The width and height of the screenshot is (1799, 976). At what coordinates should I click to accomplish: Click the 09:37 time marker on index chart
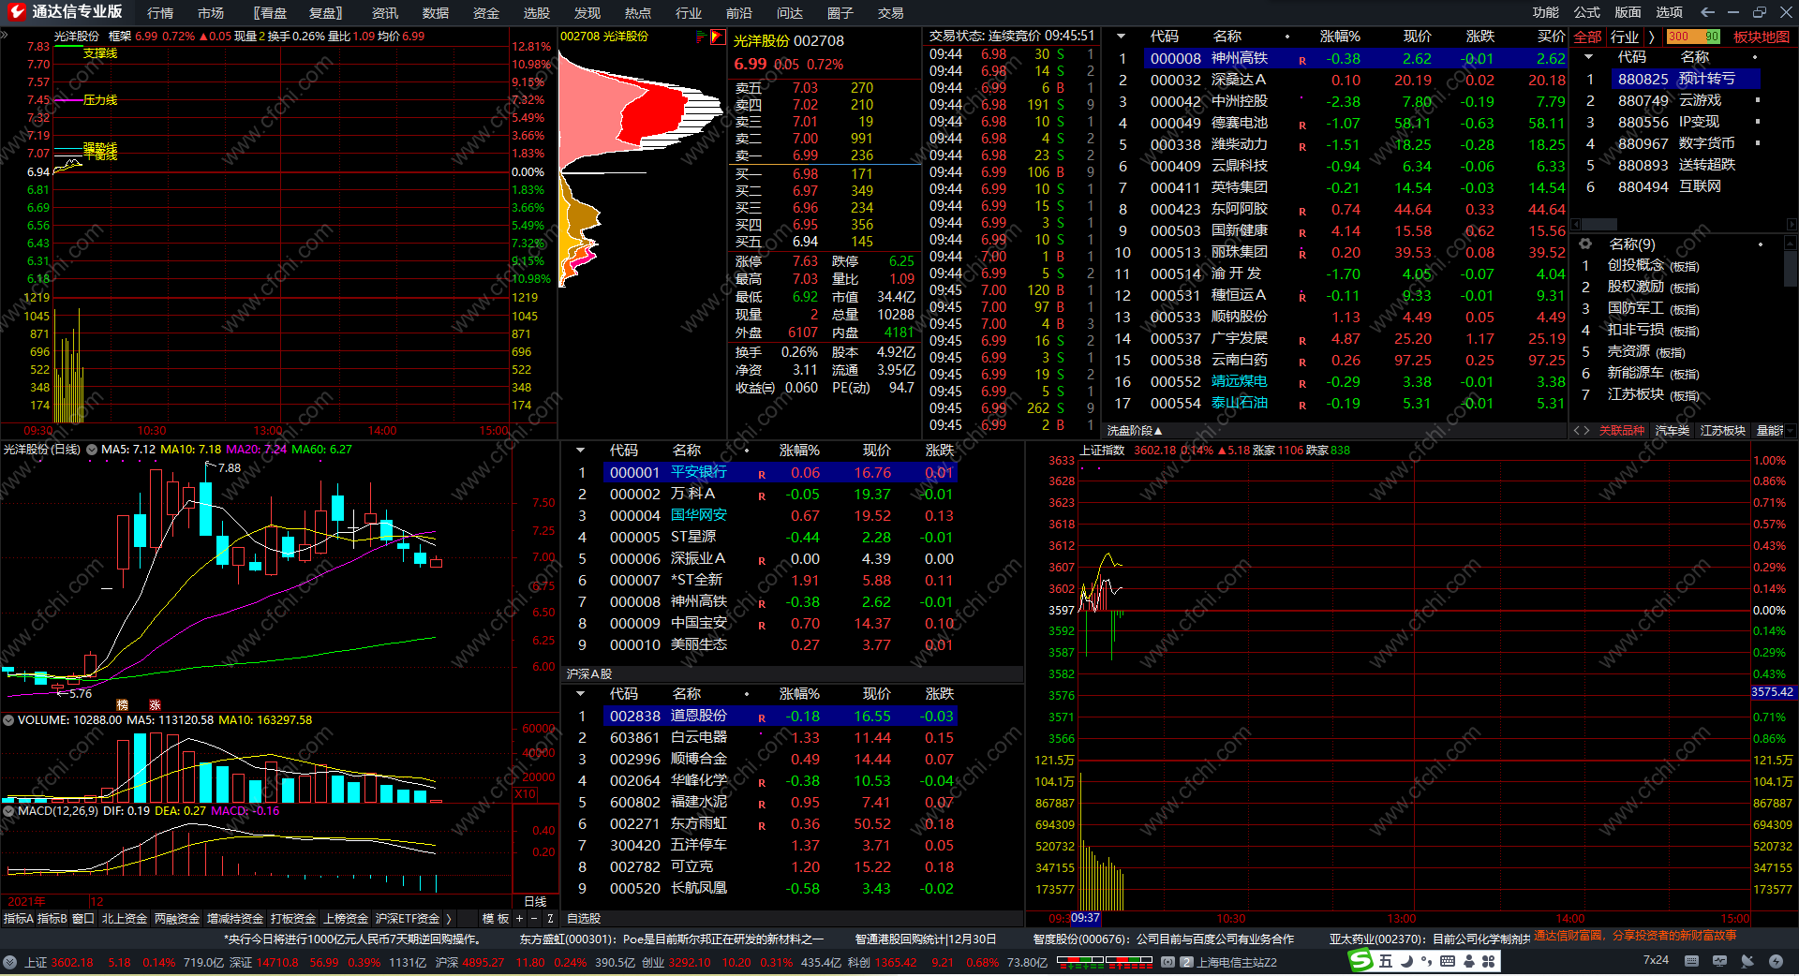[x=1085, y=918]
